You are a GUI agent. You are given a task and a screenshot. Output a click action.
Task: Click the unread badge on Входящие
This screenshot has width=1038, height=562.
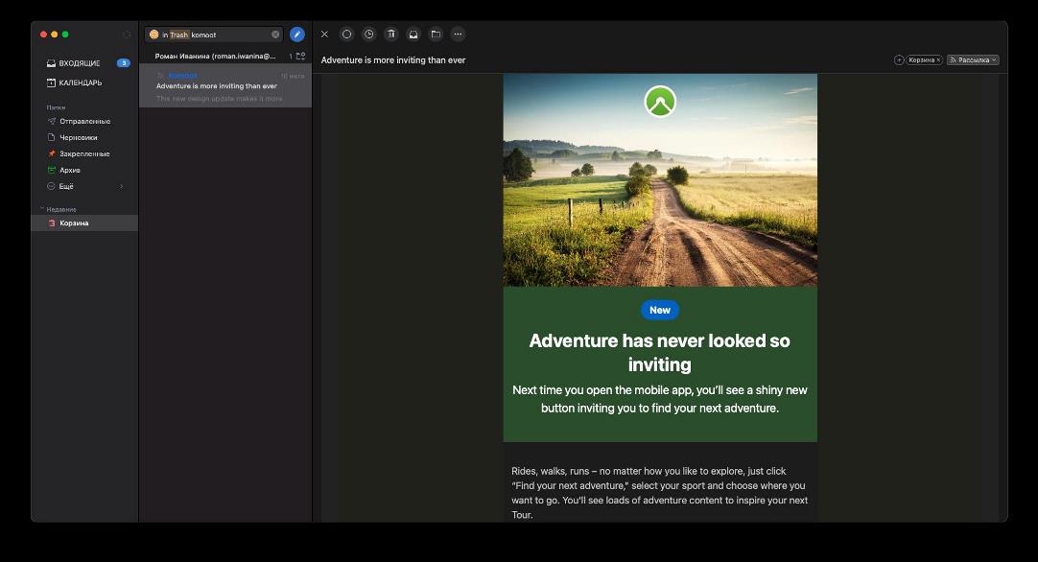123,63
